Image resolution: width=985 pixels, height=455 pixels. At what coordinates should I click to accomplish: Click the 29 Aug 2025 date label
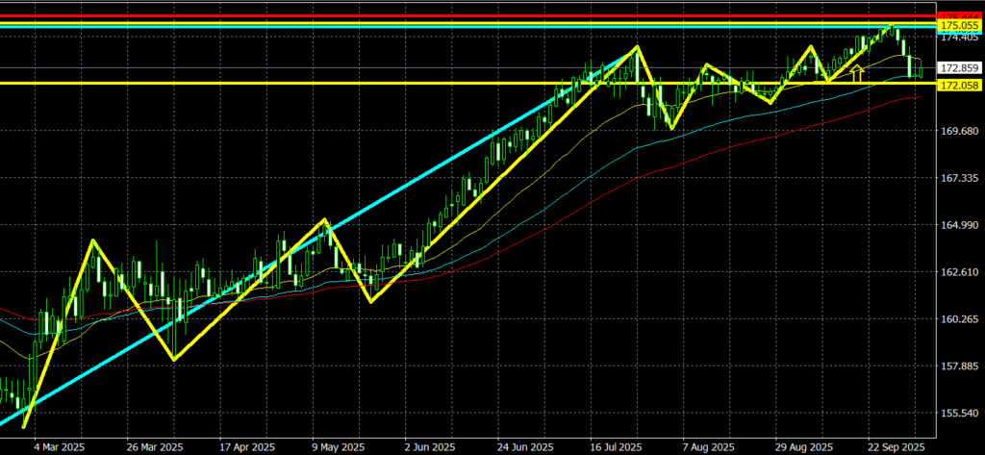pyautogui.click(x=804, y=446)
